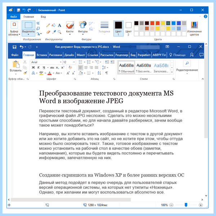
Task: Click the Sort A-Z icon in Word
Action: click(x=99, y=73)
